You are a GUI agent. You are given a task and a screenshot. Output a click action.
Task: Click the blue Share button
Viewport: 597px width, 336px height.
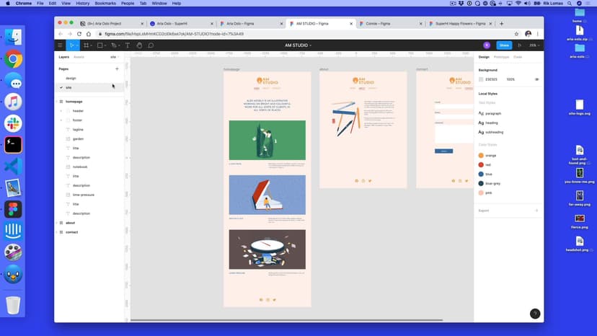tap(503, 45)
